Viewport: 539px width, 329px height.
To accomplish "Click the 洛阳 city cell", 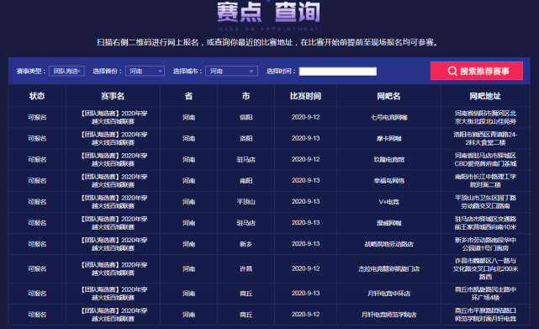I will 246,138.
